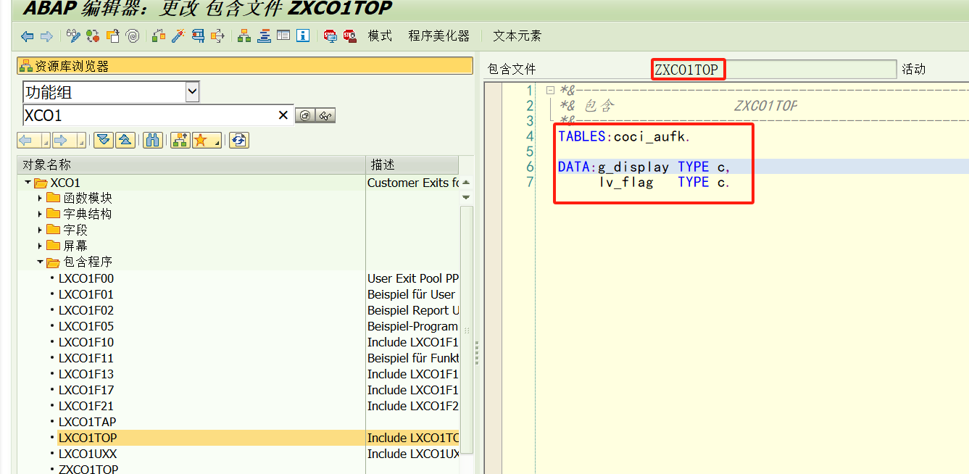Click the 描述 column header
Image resolution: width=969 pixels, height=474 pixels.
[412, 165]
